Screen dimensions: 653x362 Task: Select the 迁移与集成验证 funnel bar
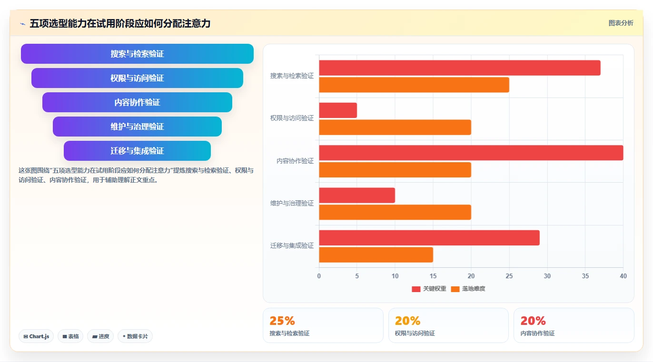[x=137, y=151]
